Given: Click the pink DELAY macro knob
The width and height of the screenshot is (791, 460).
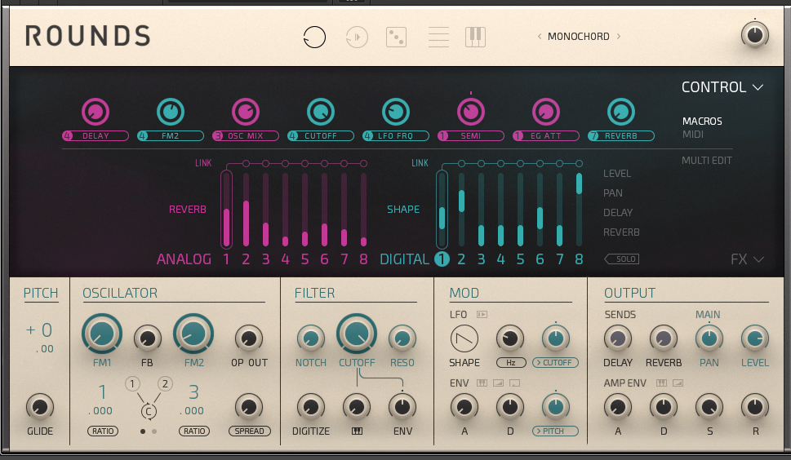Looking at the screenshot, I should 96,112.
